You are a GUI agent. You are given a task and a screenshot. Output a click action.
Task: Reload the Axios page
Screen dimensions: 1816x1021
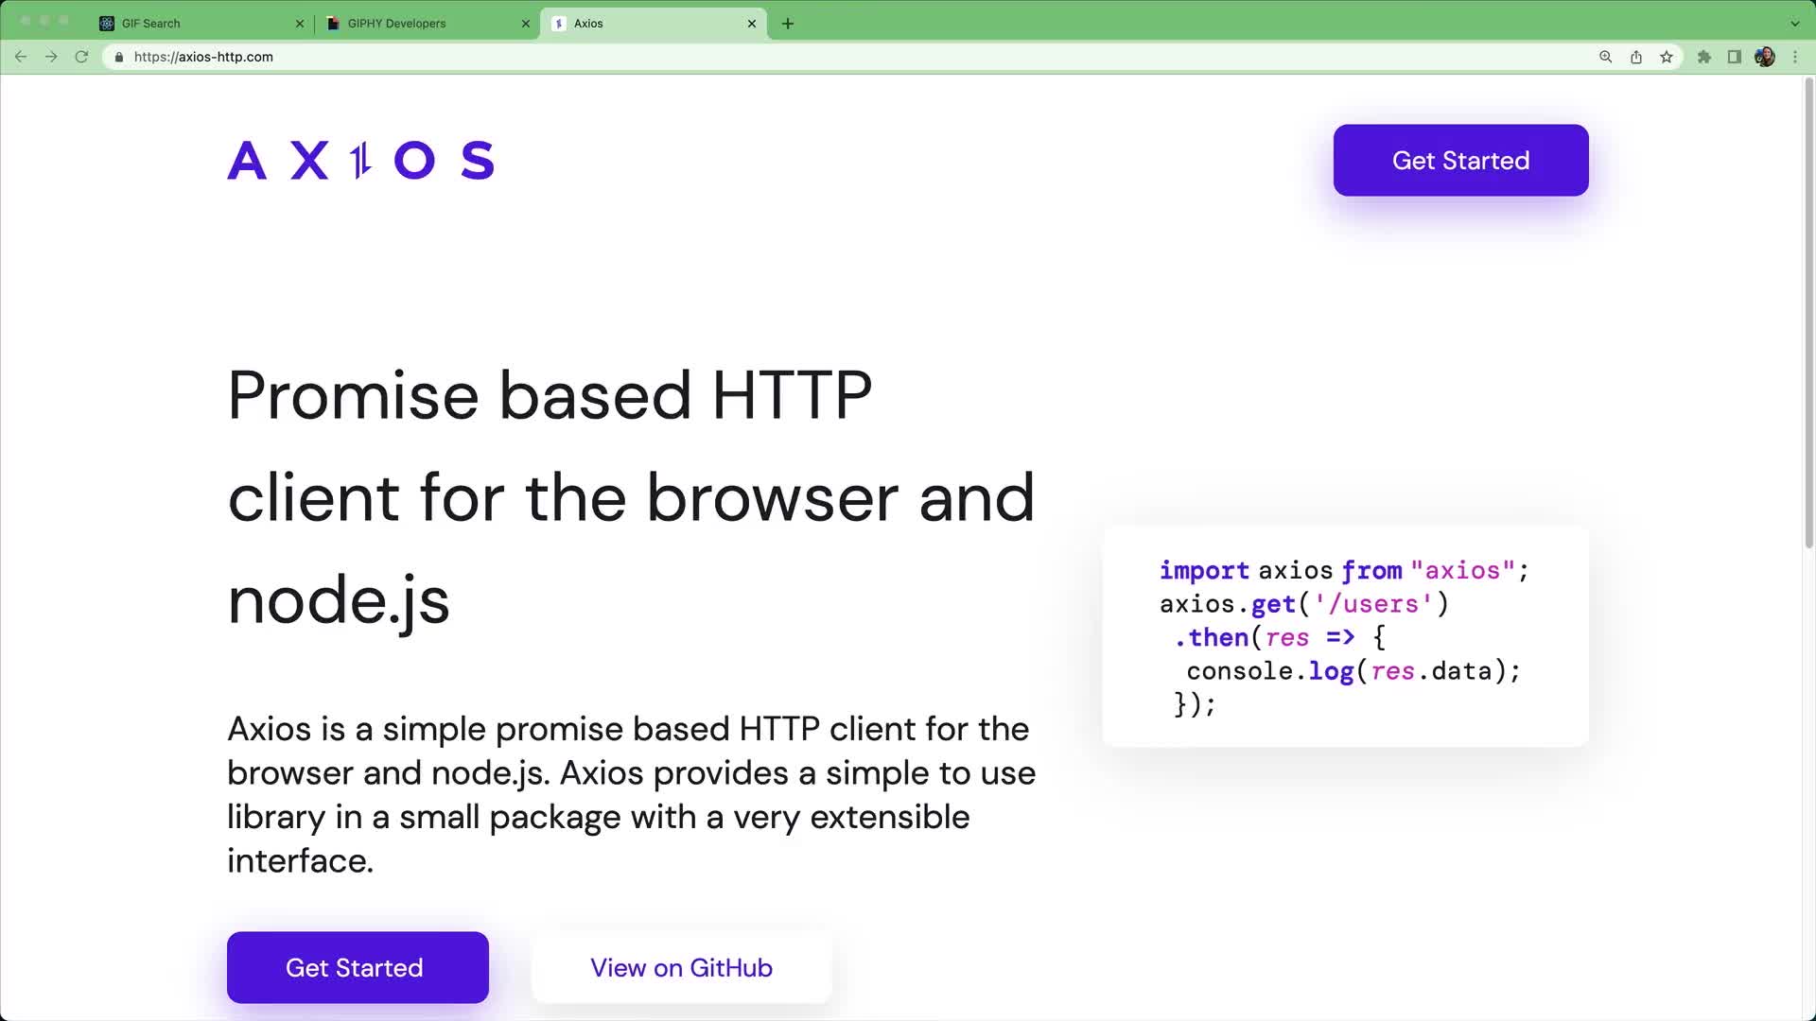coord(81,57)
